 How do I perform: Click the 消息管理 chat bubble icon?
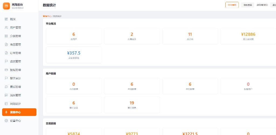[6, 95]
